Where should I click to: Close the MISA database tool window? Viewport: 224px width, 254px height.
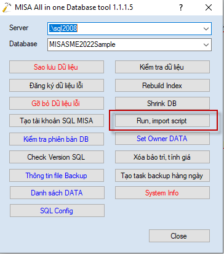pos(209,7)
